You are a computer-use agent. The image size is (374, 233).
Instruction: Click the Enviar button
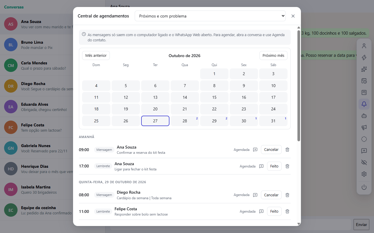coord(361,225)
